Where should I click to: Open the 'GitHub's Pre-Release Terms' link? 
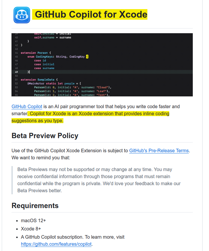(x=159, y=151)
